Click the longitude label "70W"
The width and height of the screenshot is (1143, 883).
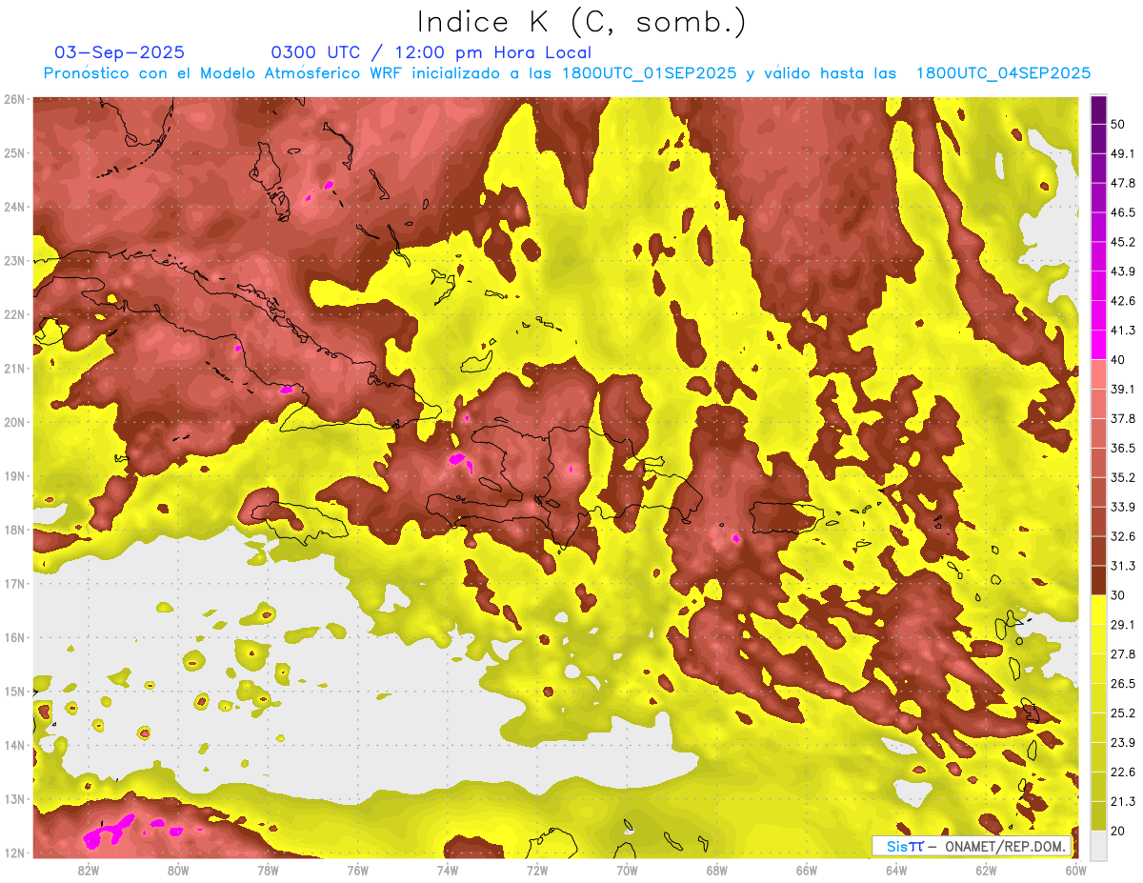[627, 871]
